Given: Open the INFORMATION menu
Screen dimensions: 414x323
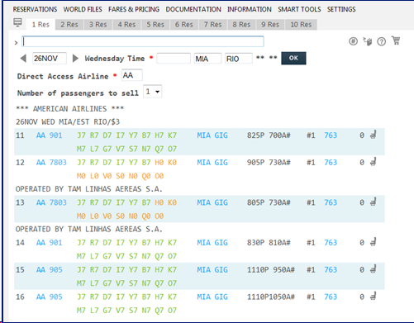Looking at the screenshot, I should tap(250, 9).
